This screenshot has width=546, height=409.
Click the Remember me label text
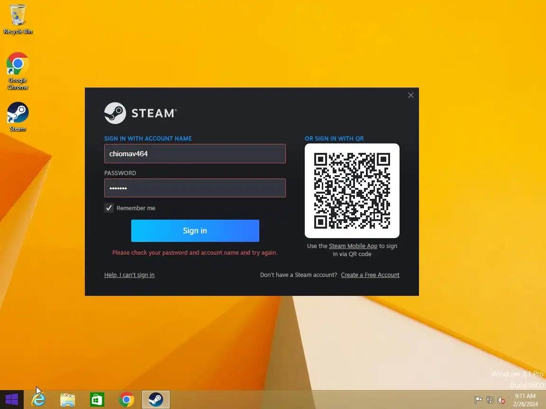(x=136, y=208)
